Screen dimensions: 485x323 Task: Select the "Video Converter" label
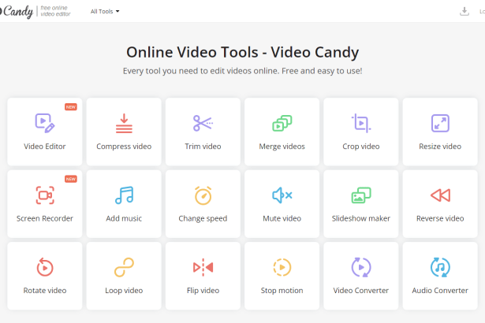361,290
